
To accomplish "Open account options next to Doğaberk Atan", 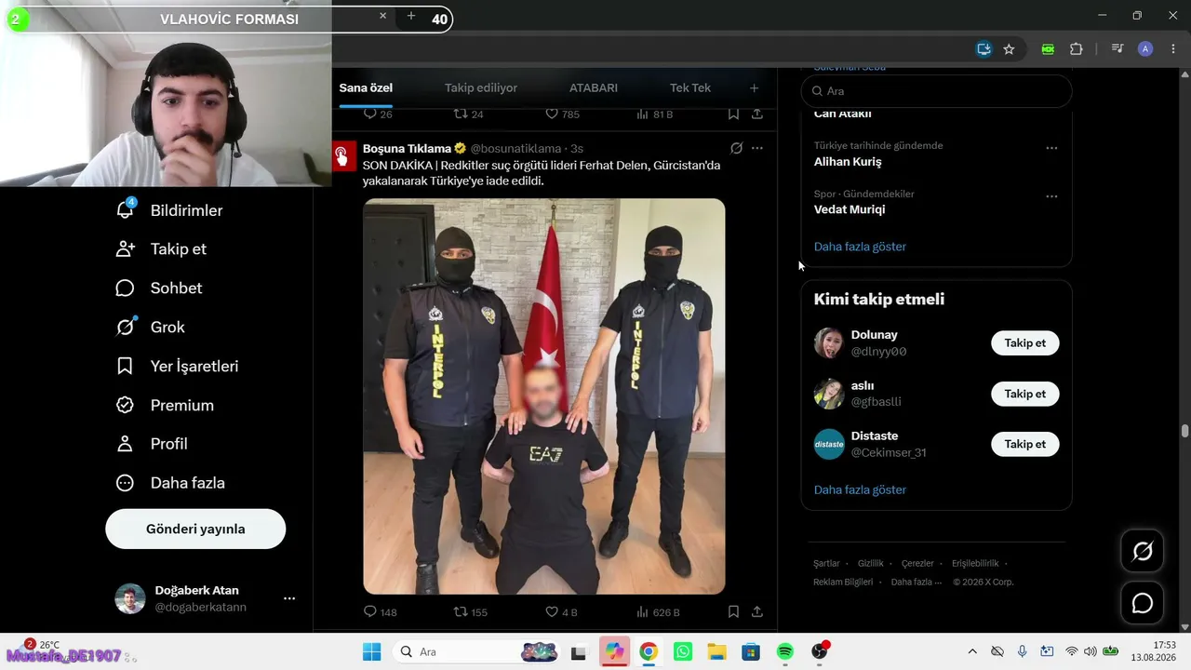I will tap(289, 598).
